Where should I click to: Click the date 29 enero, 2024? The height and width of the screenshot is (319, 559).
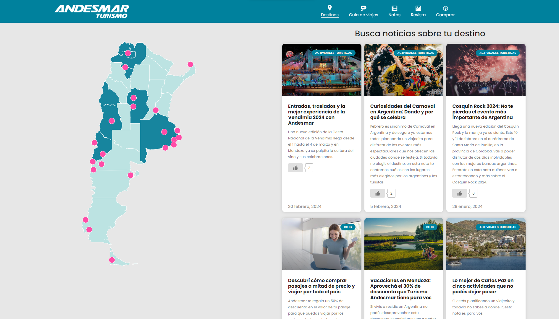[x=467, y=206]
